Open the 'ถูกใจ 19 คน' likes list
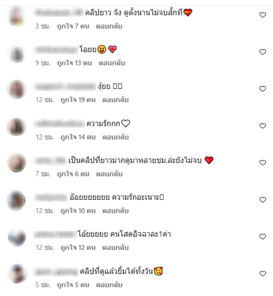The image size is (273, 296). pyautogui.click(x=78, y=100)
